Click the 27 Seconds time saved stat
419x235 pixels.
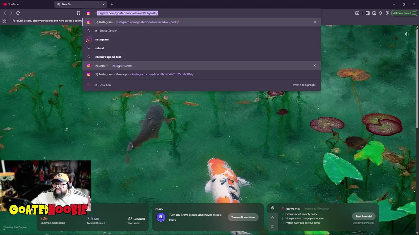click(x=136, y=220)
